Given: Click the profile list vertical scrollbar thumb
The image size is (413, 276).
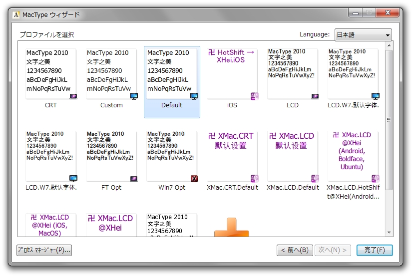Looking at the screenshot, I should [x=389, y=120].
